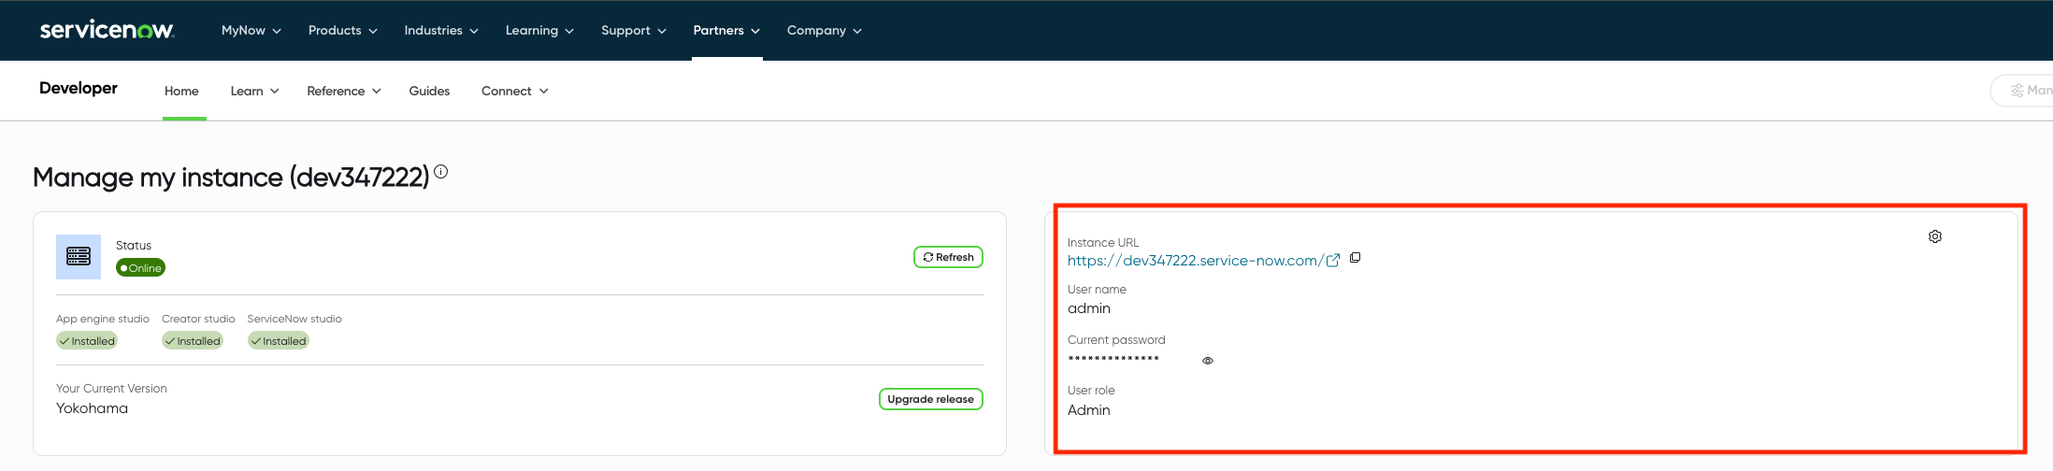The height and width of the screenshot is (471, 2053).
Task: Click the Upgrade release button
Action: pyautogui.click(x=930, y=399)
